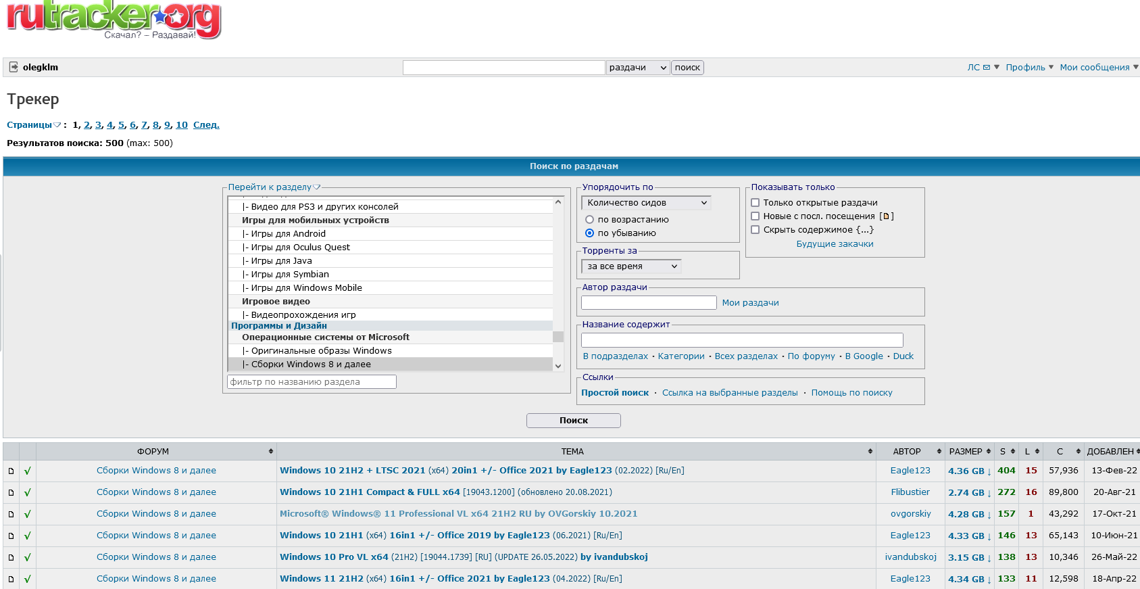This screenshot has width=1140, height=589.
Task: Open private messages via the envelope icon
Action: 987,68
